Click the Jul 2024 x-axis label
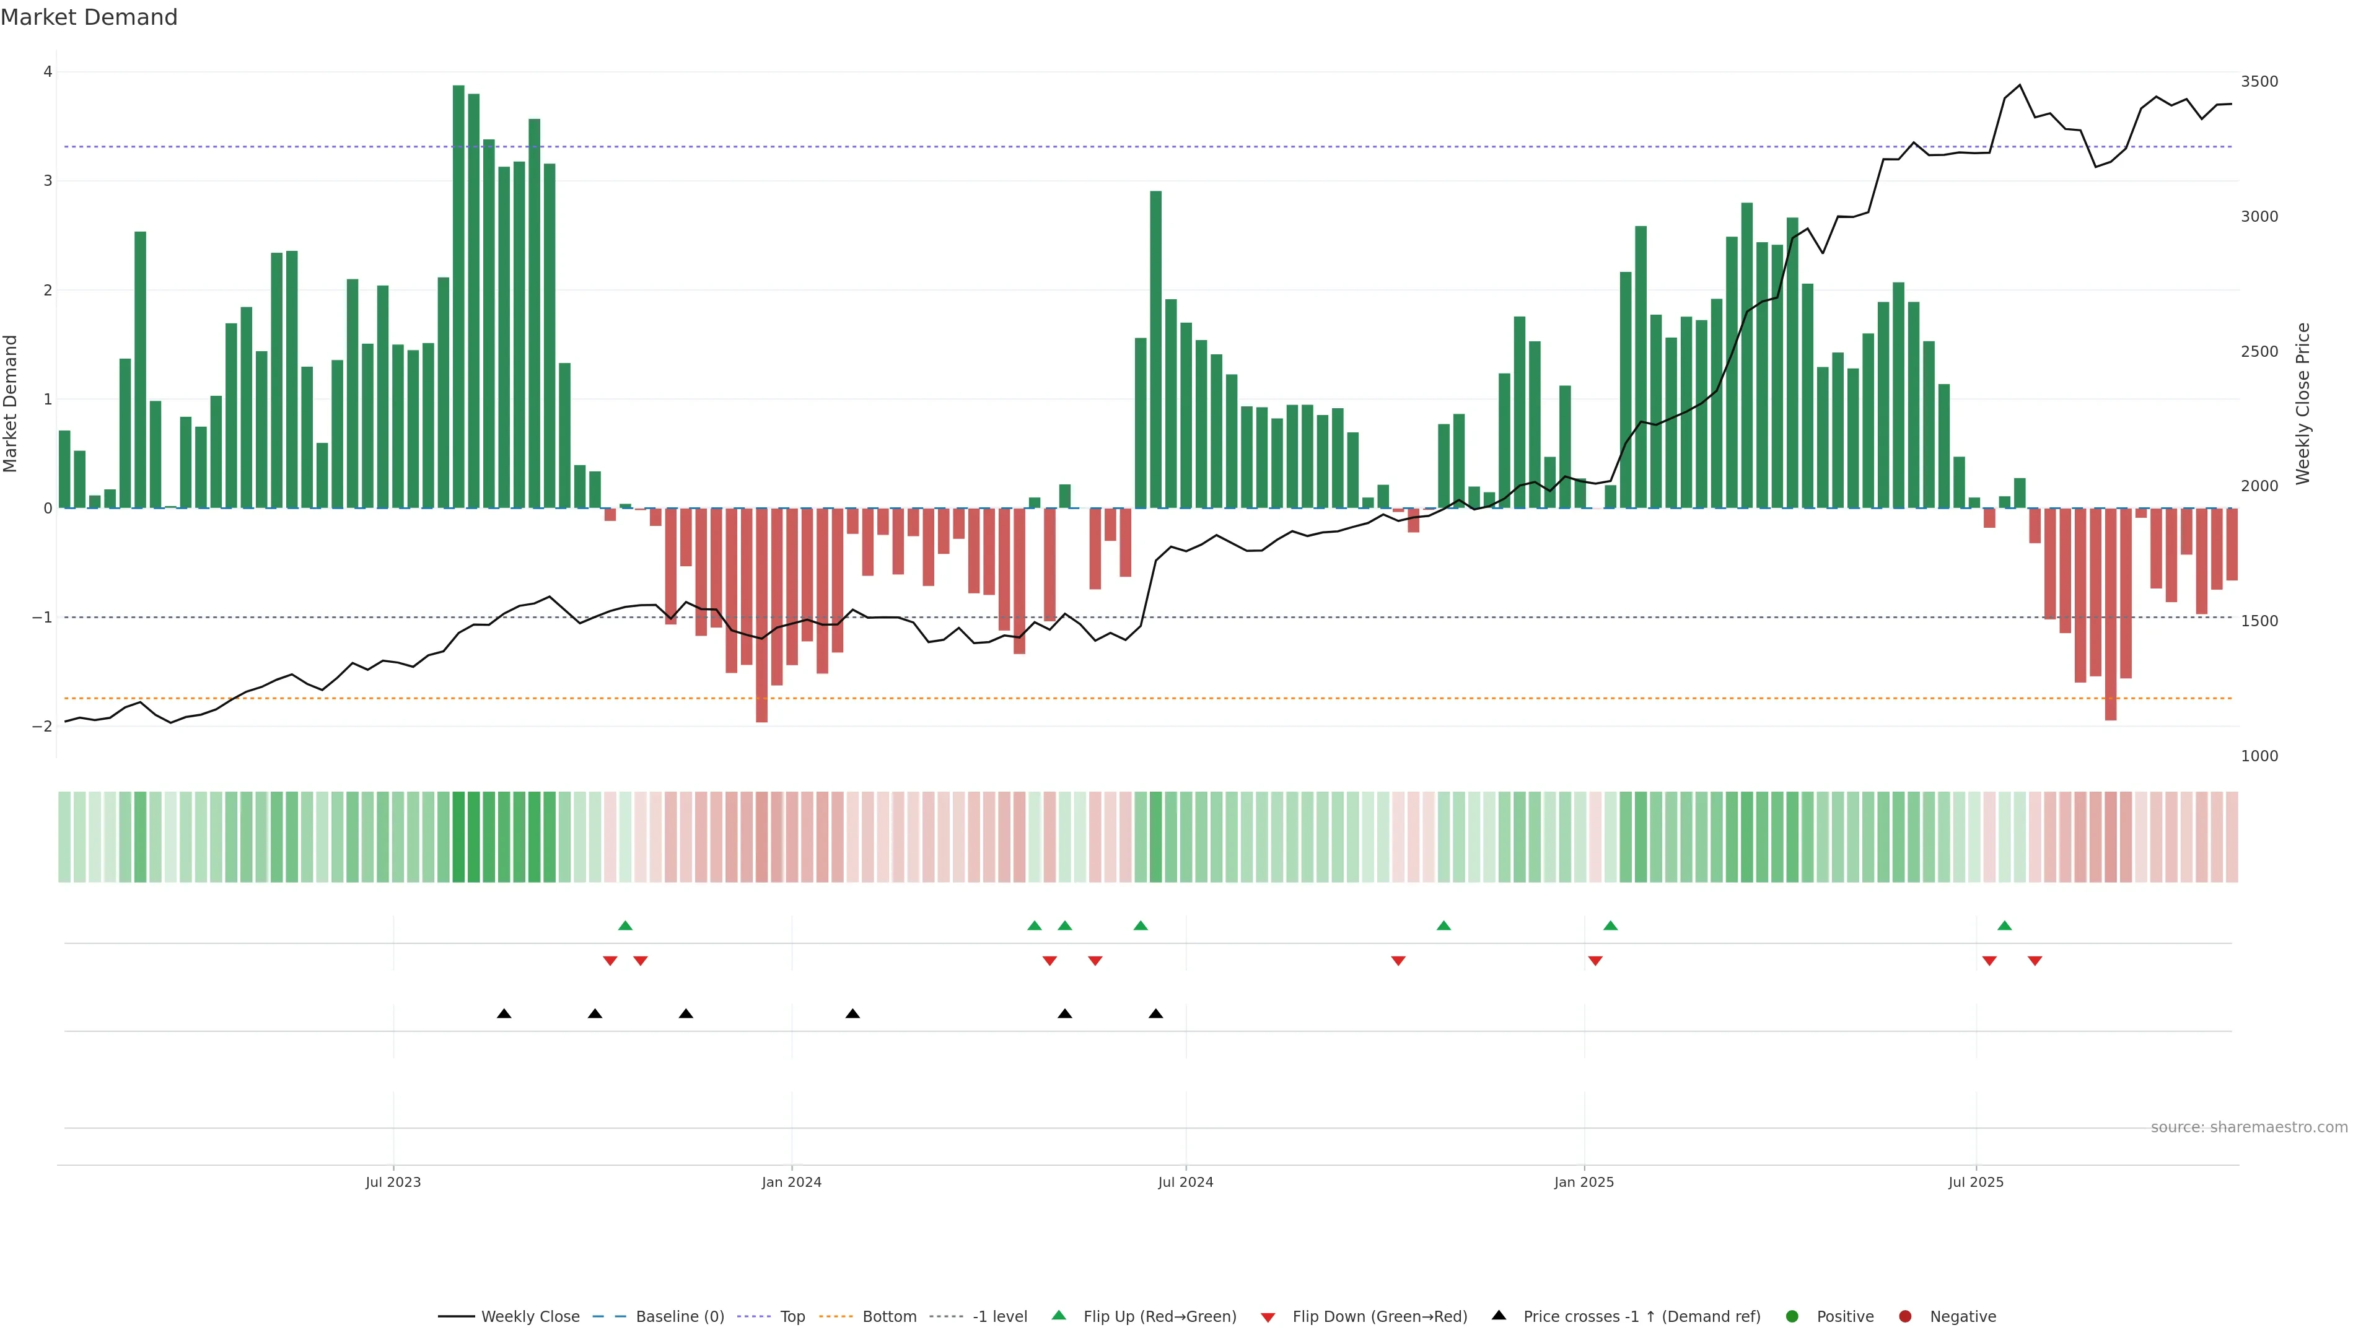Screen dimensions: 2379x1338 coord(1185,1182)
